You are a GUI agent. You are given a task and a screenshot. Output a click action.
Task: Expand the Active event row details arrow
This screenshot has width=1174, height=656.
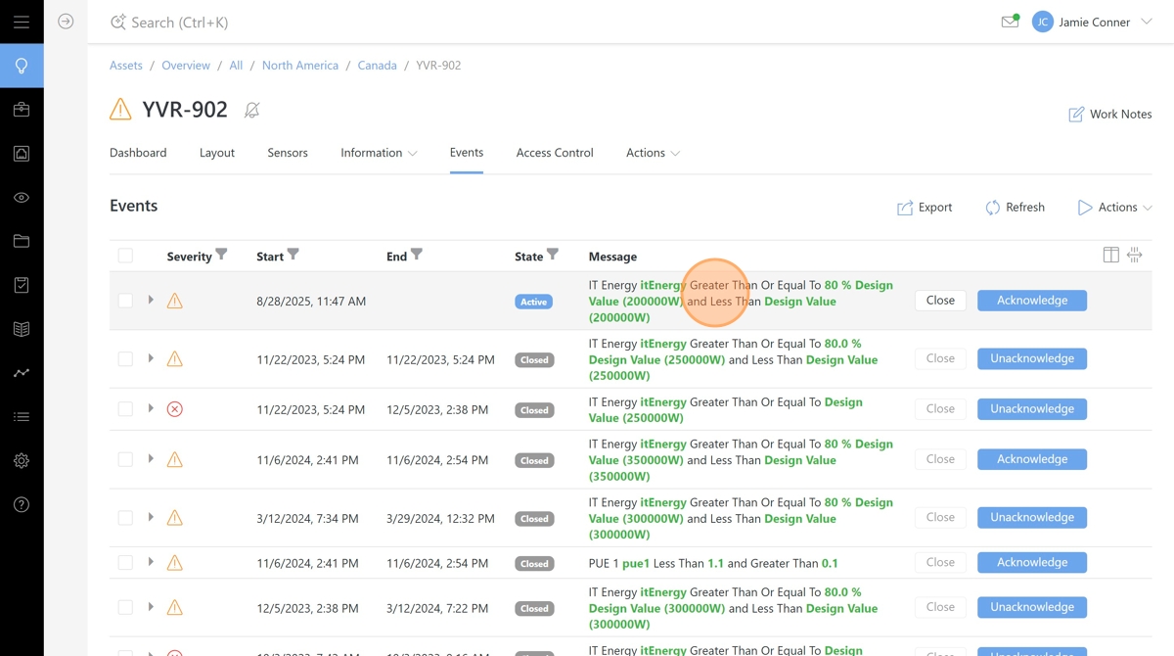151,300
